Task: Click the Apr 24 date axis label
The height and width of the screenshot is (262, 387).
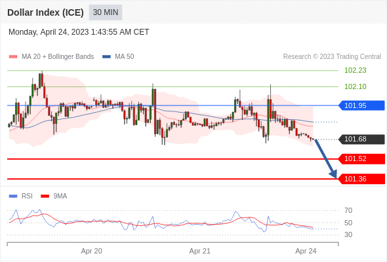Action: click(306, 251)
